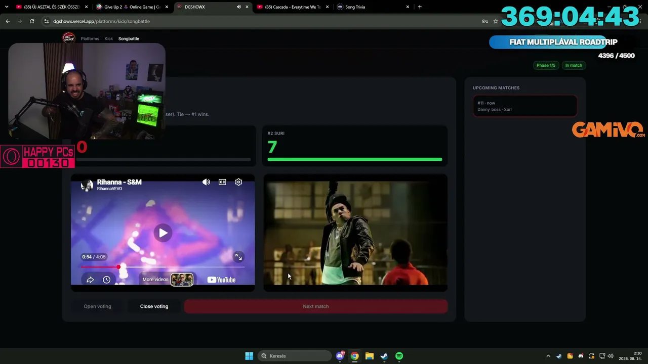This screenshot has width=648, height=364.
Task: Click the Phase 1/5 badge
Action: pyautogui.click(x=546, y=65)
